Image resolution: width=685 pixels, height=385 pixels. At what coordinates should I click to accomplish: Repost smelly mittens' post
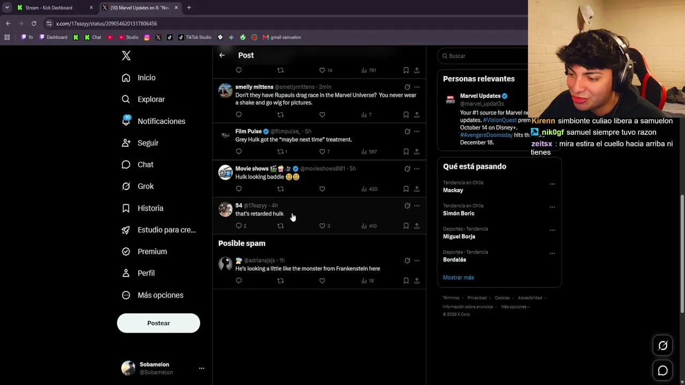point(280,114)
